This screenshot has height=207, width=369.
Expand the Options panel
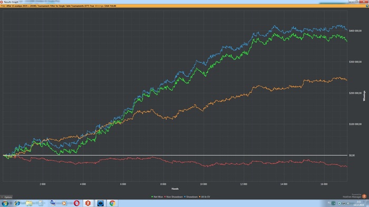pyautogui.click(x=6, y=197)
